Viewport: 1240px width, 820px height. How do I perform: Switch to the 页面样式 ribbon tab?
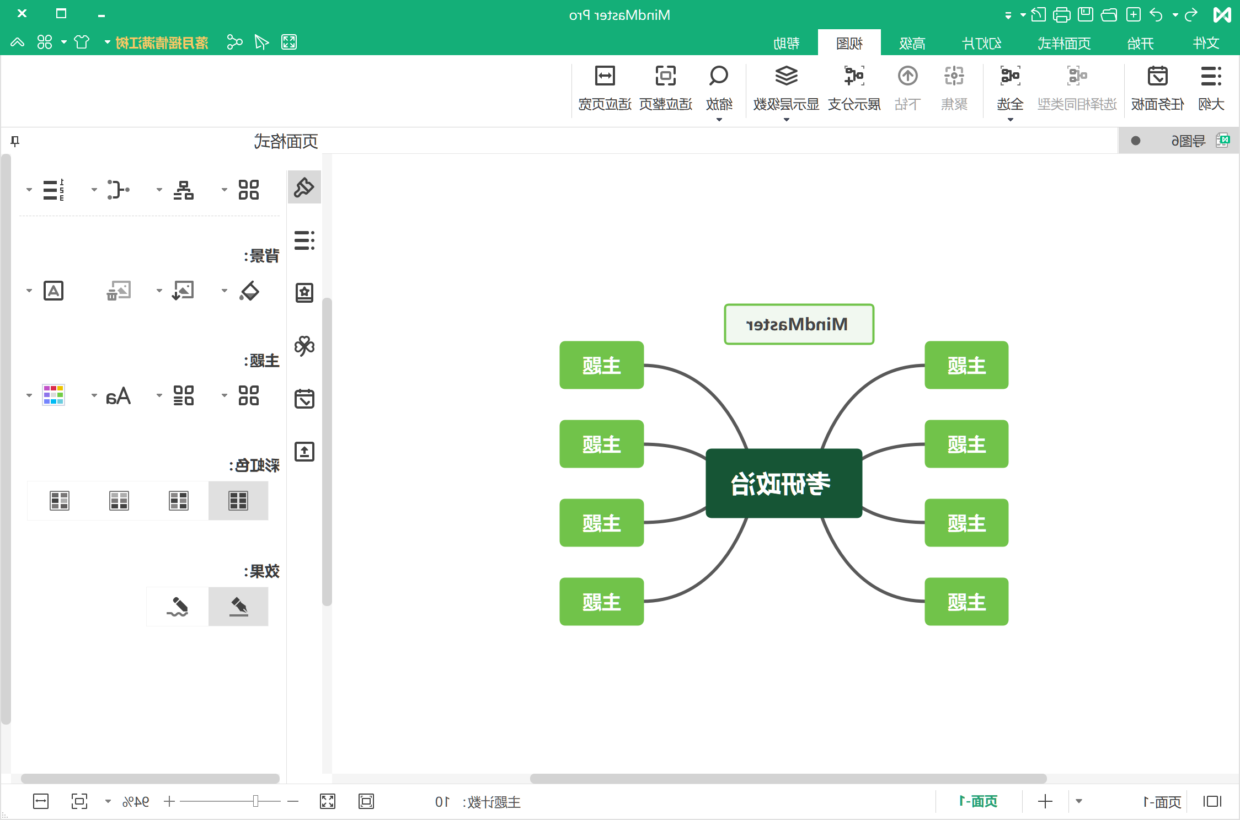pos(1063,43)
